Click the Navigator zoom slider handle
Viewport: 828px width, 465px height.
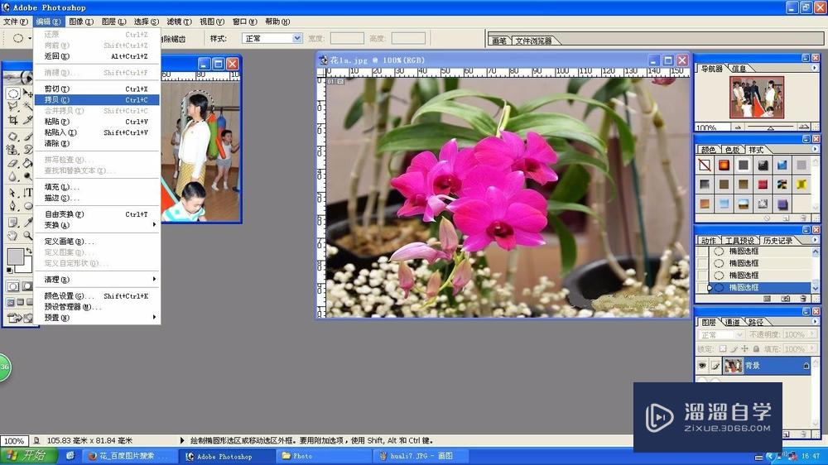(770, 127)
